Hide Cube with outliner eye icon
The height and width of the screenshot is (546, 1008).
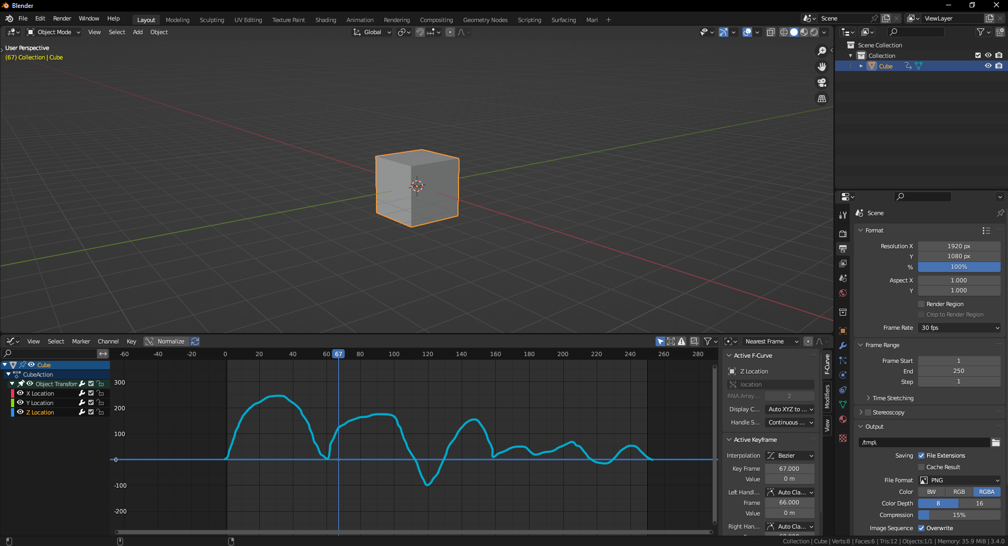pos(988,66)
